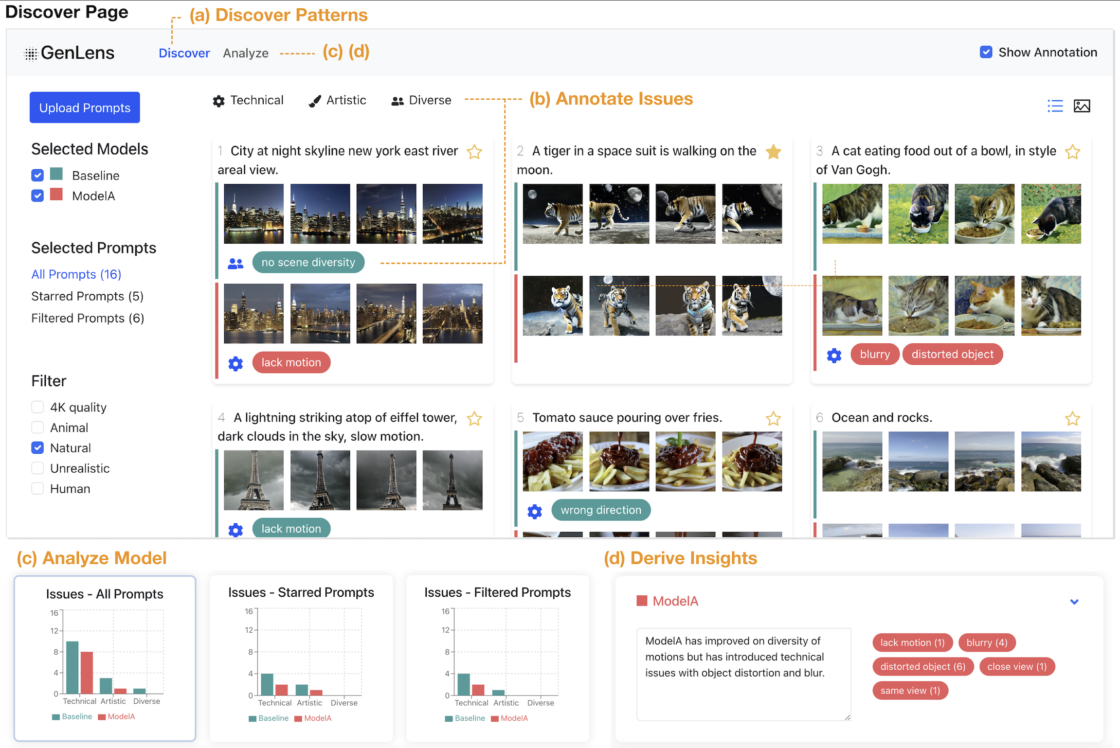Click the wrong direction tag

point(601,510)
